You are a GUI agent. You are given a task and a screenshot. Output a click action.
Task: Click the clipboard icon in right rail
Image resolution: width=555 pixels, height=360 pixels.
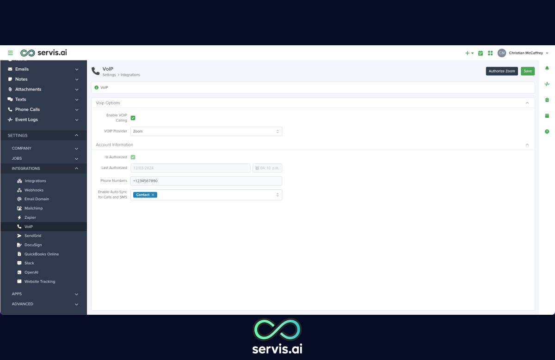[x=547, y=100]
